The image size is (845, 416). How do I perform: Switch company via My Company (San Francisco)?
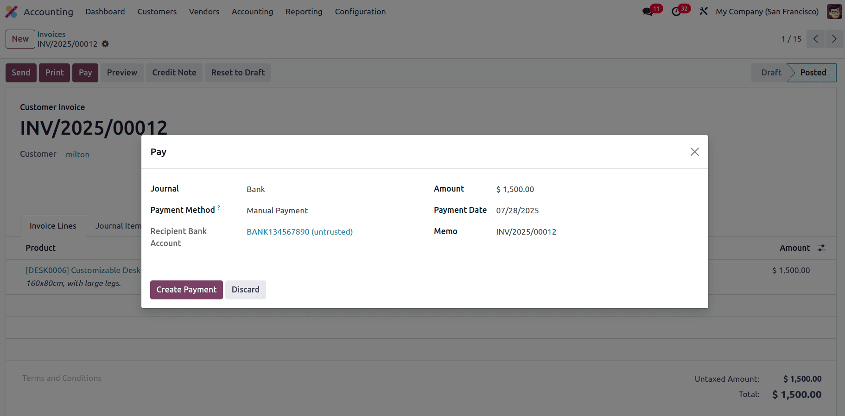pos(767,12)
